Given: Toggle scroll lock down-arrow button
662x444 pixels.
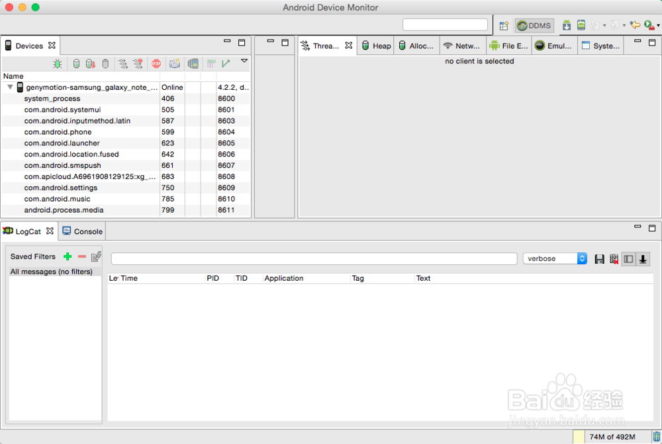Looking at the screenshot, I should pyautogui.click(x=643, y=259).
